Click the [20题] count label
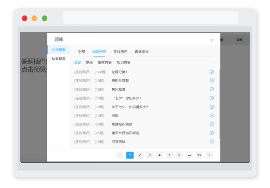 click(99, 124)
